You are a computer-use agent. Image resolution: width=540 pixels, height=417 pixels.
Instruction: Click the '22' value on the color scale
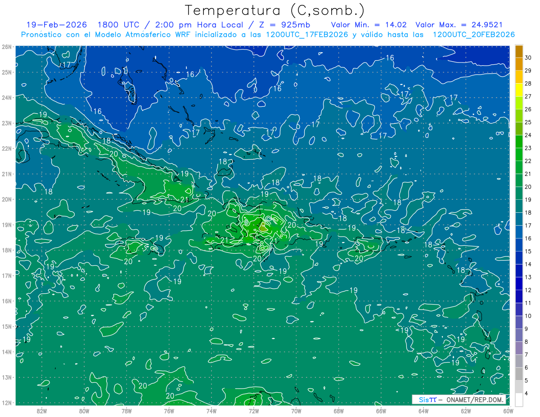point(528,161)
